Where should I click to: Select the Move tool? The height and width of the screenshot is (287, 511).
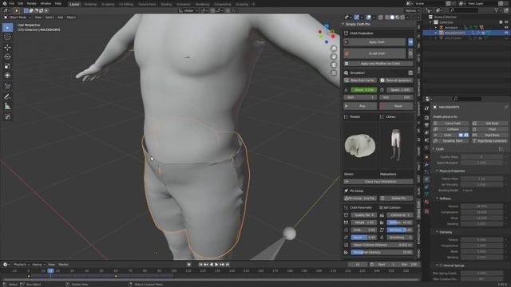pyautogui.click(x=7, y=48)
